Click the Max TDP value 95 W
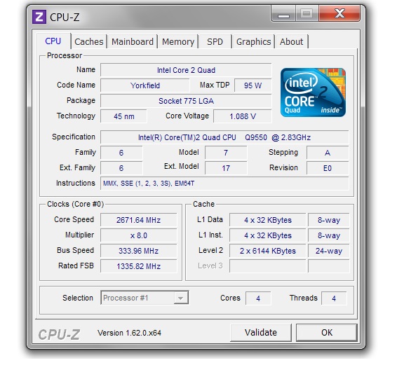This screenshot has width=397, height=379. (253, 85)
